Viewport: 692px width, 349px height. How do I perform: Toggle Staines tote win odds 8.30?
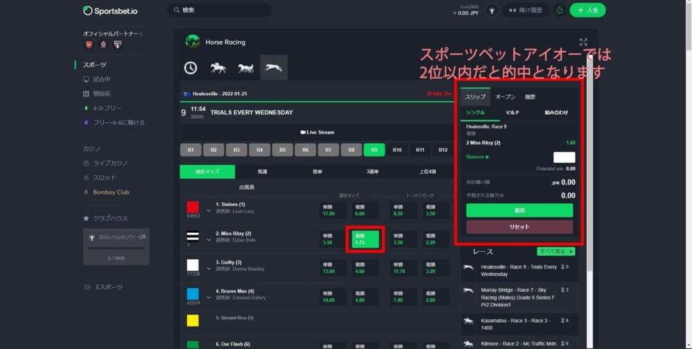(403, 210)
